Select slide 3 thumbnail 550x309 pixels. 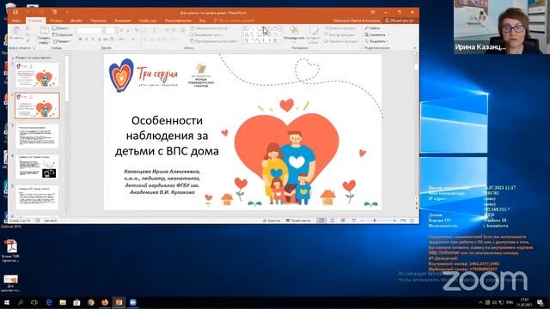point(37,136)
